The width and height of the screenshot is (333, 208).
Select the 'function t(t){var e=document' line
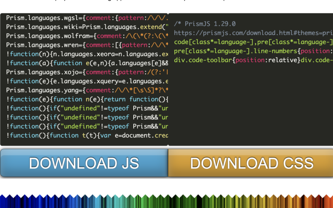tap(87, 136)
